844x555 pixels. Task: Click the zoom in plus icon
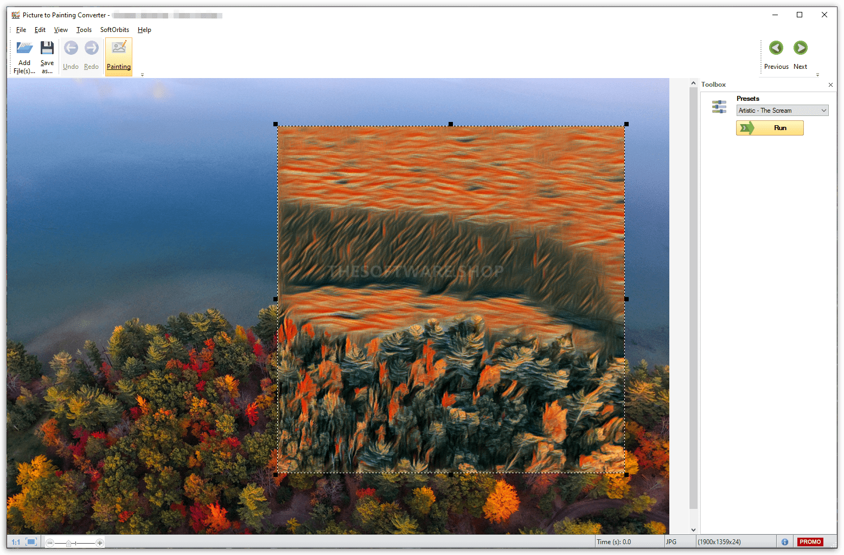(99, 543)
